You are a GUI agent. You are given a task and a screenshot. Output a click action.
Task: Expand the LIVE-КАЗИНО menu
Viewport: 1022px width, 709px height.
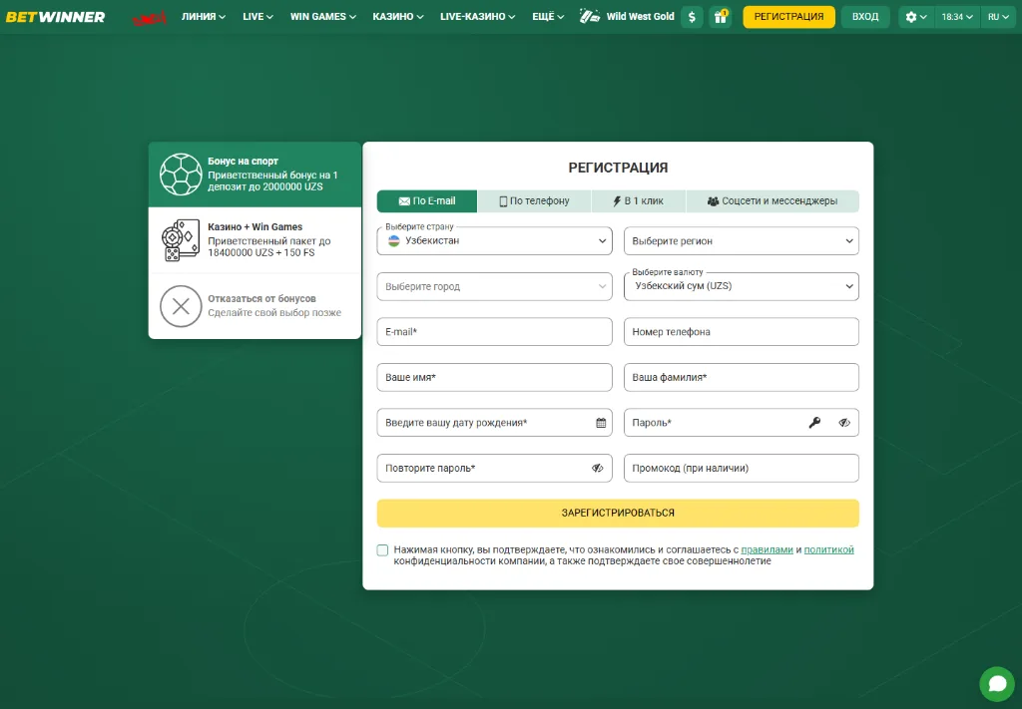tap(477, 17)
